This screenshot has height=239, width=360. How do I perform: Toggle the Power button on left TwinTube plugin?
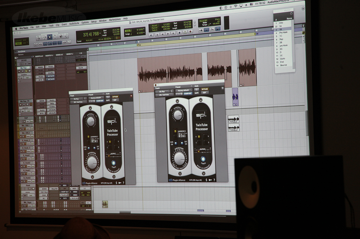114,163
